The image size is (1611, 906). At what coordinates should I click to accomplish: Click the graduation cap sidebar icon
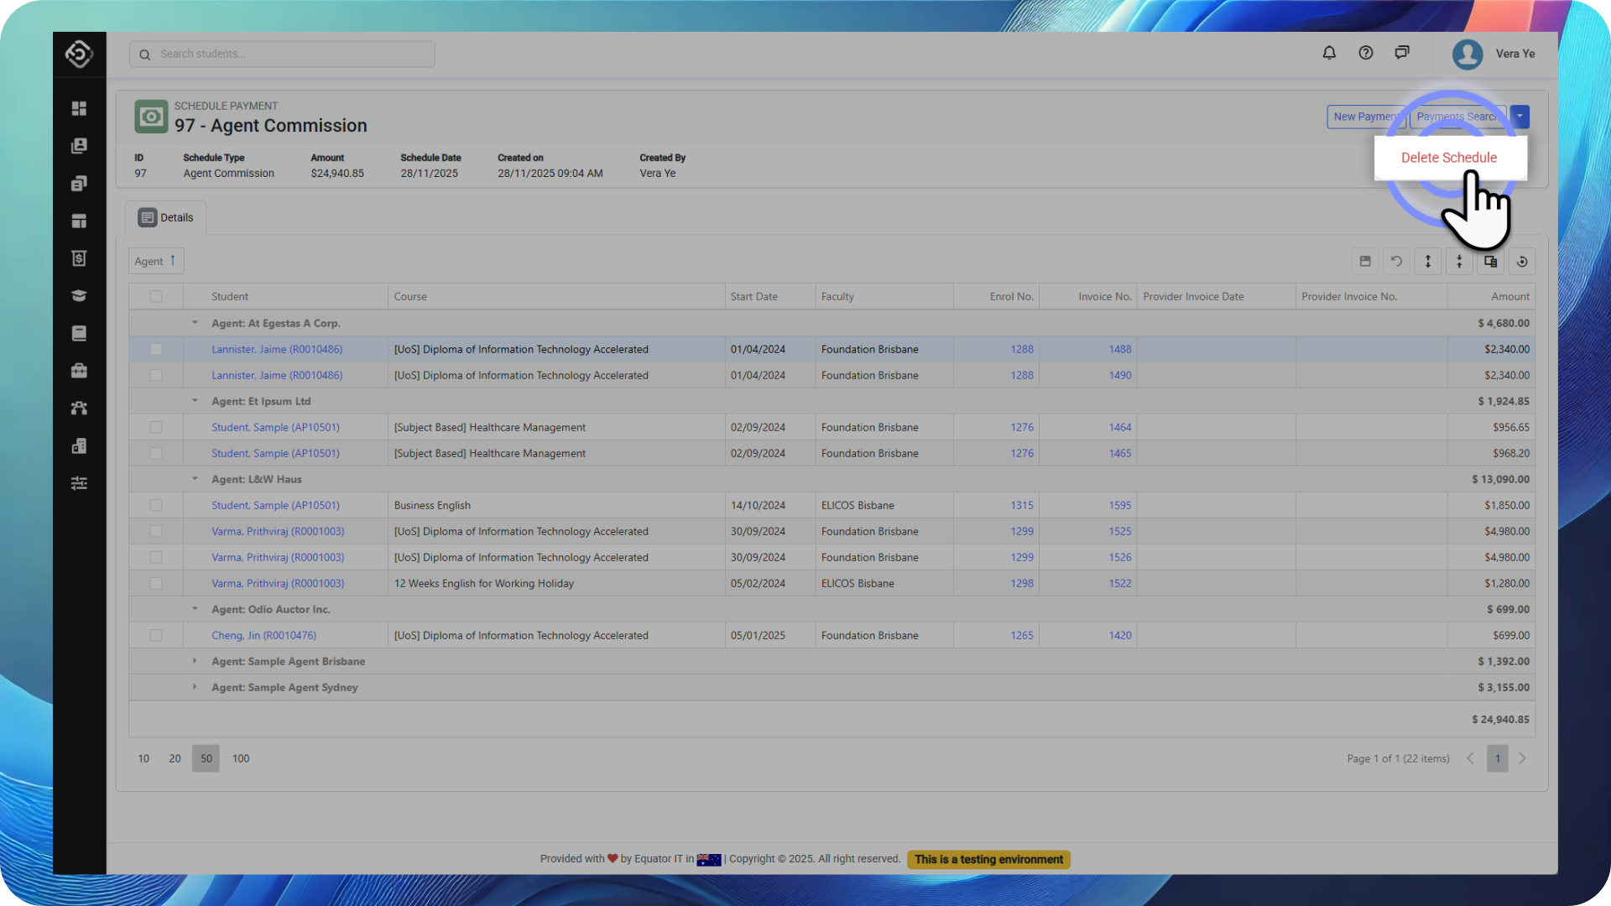(x=79, y=295)
